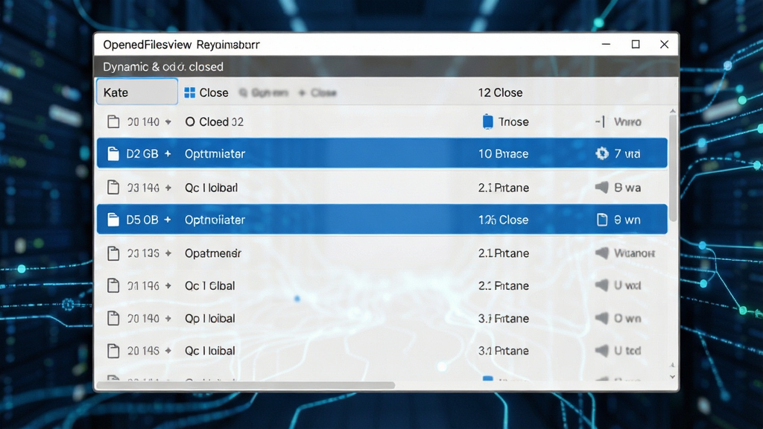Close the OpenedFilesview window
This screenshot has height=429, width=763.
coord(664,44)
